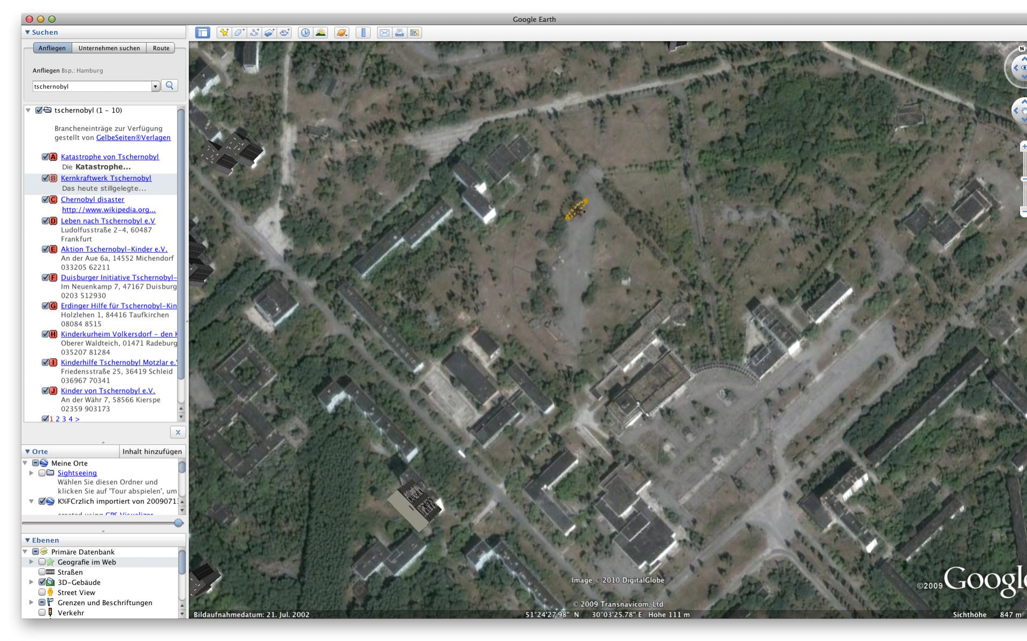Open the ruler measuring tool
The width and height of the screenshot is (1027, 641).
[363, 33]
